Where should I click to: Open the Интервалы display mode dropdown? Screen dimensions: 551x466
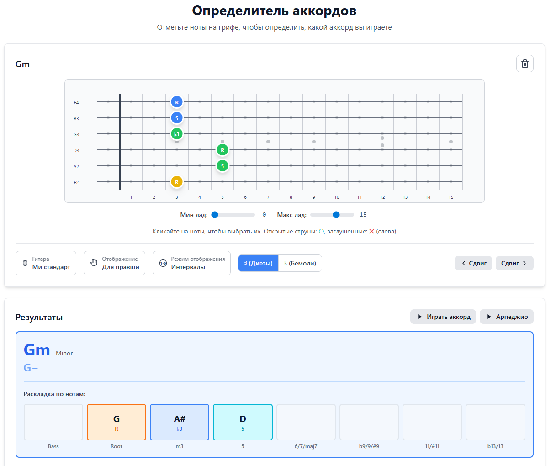[x=191, y=263]
